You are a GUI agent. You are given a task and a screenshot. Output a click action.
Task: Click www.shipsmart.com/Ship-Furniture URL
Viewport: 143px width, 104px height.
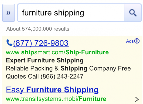(x=57, y=52)
